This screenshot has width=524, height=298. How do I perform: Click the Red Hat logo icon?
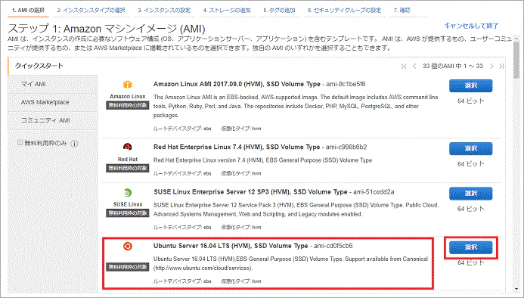[127, 147]
